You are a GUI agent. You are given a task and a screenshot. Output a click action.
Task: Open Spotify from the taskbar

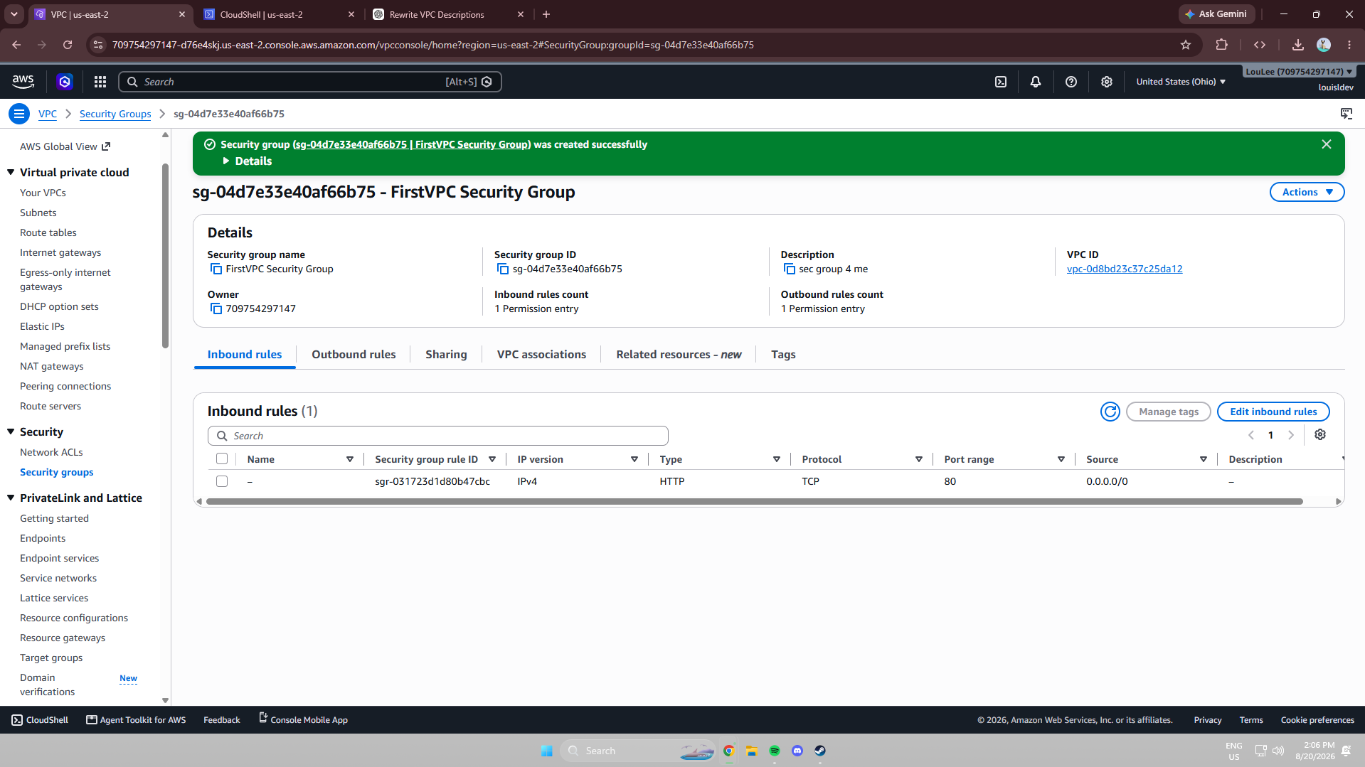tap(775, 751)
